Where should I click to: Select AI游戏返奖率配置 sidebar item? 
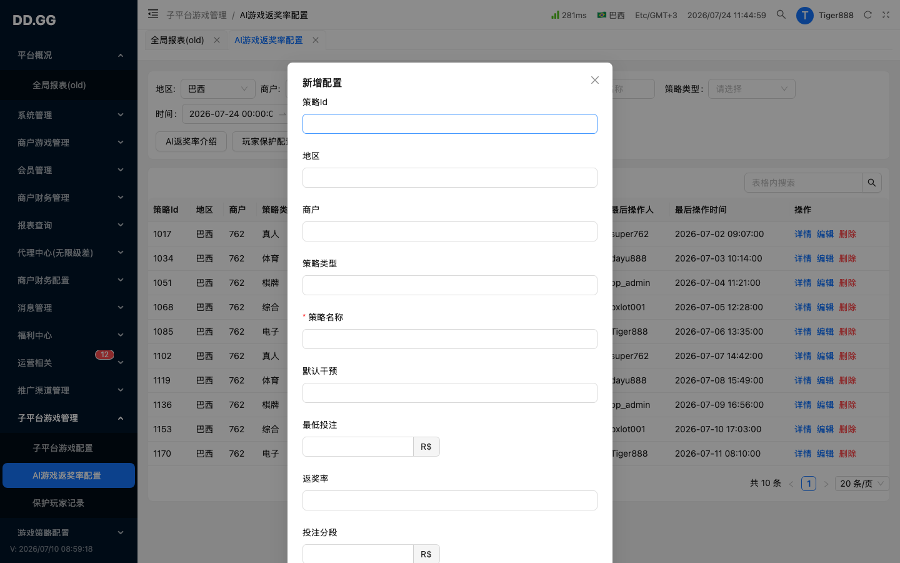click(x=69, y=475)
